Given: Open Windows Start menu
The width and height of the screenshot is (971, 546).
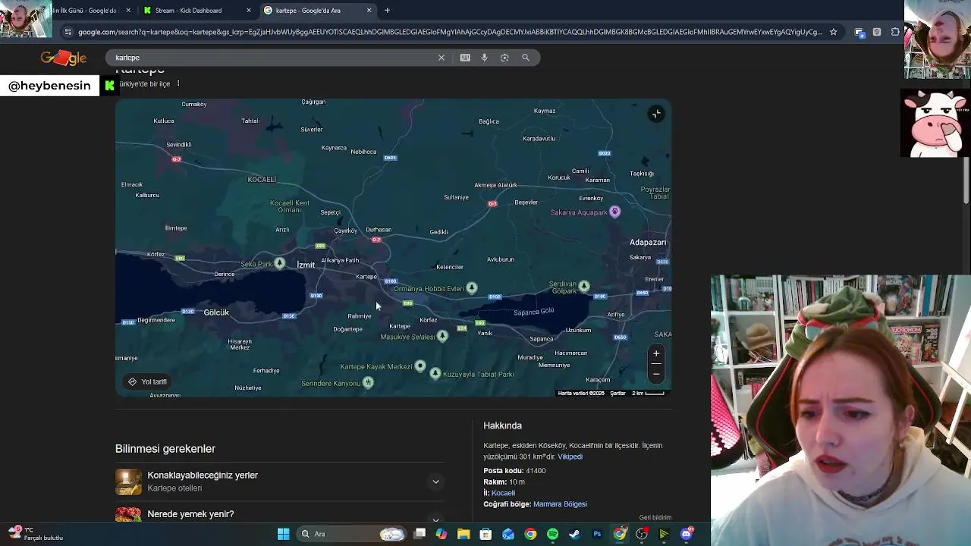Looking at the screenshot, I should (283, 534).
